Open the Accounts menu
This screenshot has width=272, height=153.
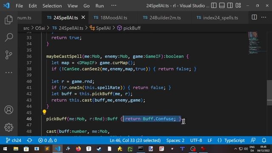pos(8,110)
